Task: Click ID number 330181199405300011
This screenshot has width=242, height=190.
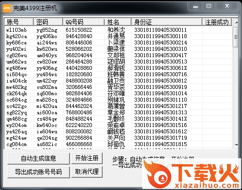Action: click(160, 30)
